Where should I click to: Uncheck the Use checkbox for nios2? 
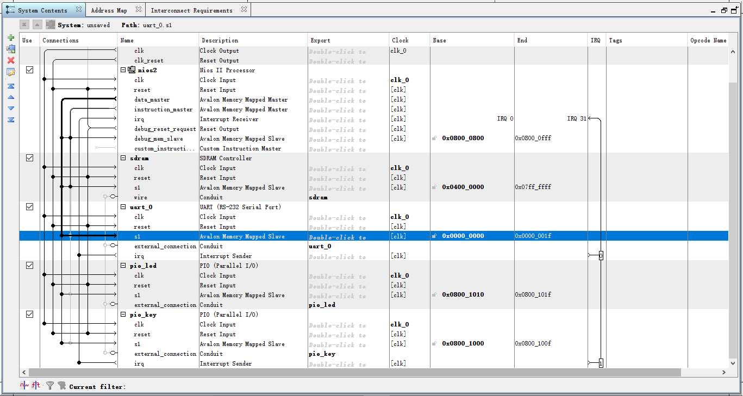30,70
